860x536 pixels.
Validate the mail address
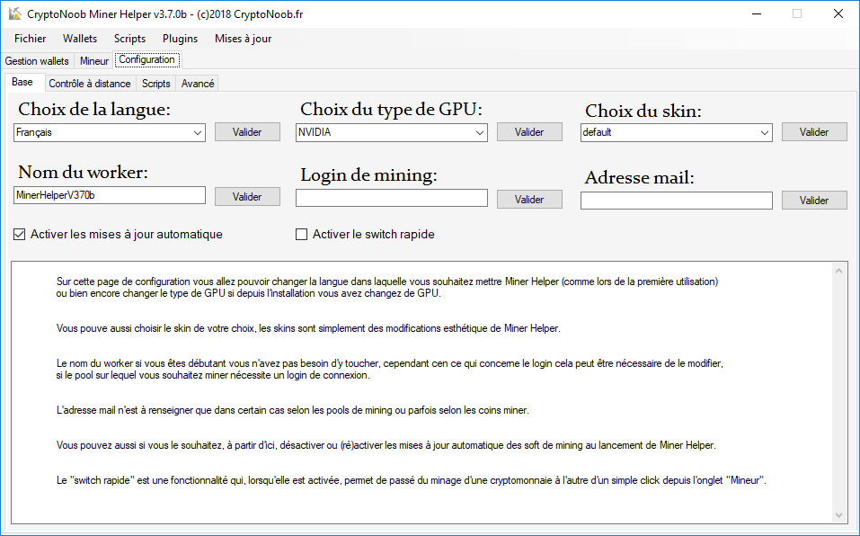tap(814, 201)
